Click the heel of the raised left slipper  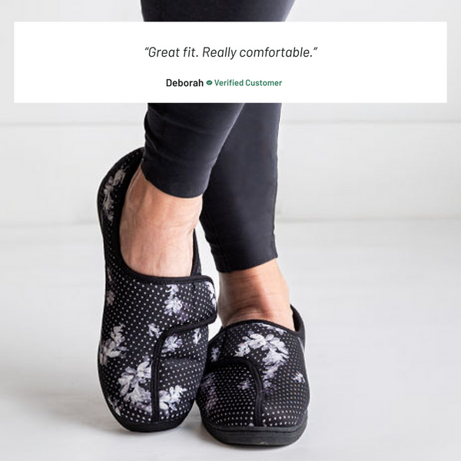(114, 188)
